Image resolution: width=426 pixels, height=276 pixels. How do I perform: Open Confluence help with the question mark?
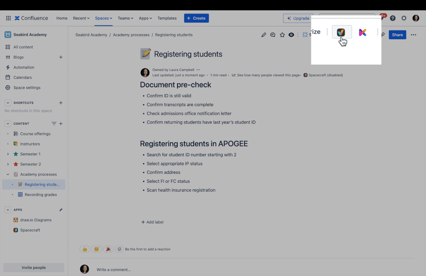click(x=393, y=18)
